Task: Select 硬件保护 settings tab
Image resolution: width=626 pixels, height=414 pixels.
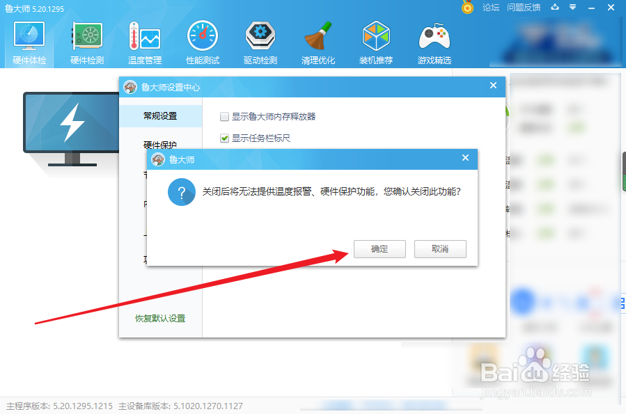Action: pos(160,145)
